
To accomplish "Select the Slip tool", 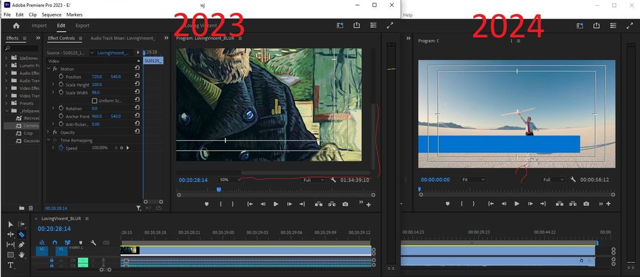I will point(11,244).
